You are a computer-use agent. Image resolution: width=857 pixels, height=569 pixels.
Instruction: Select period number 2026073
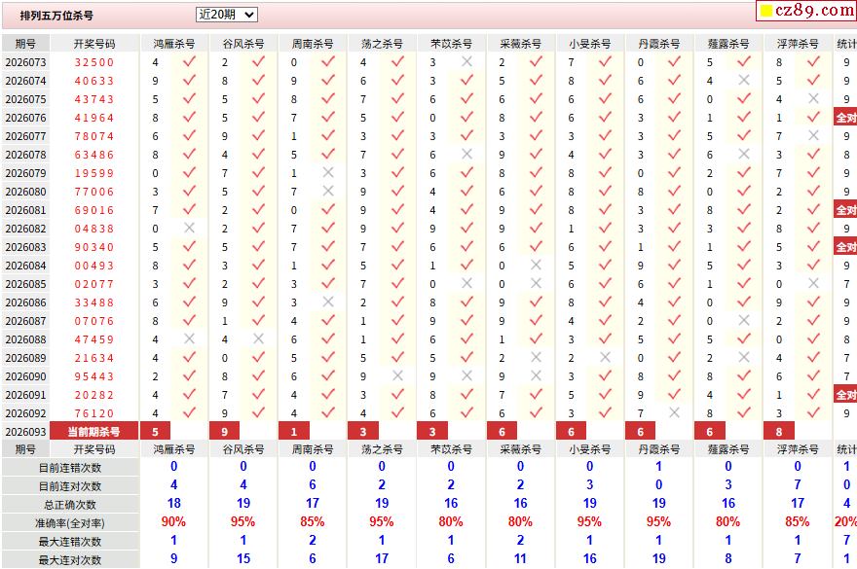point(25,62)
